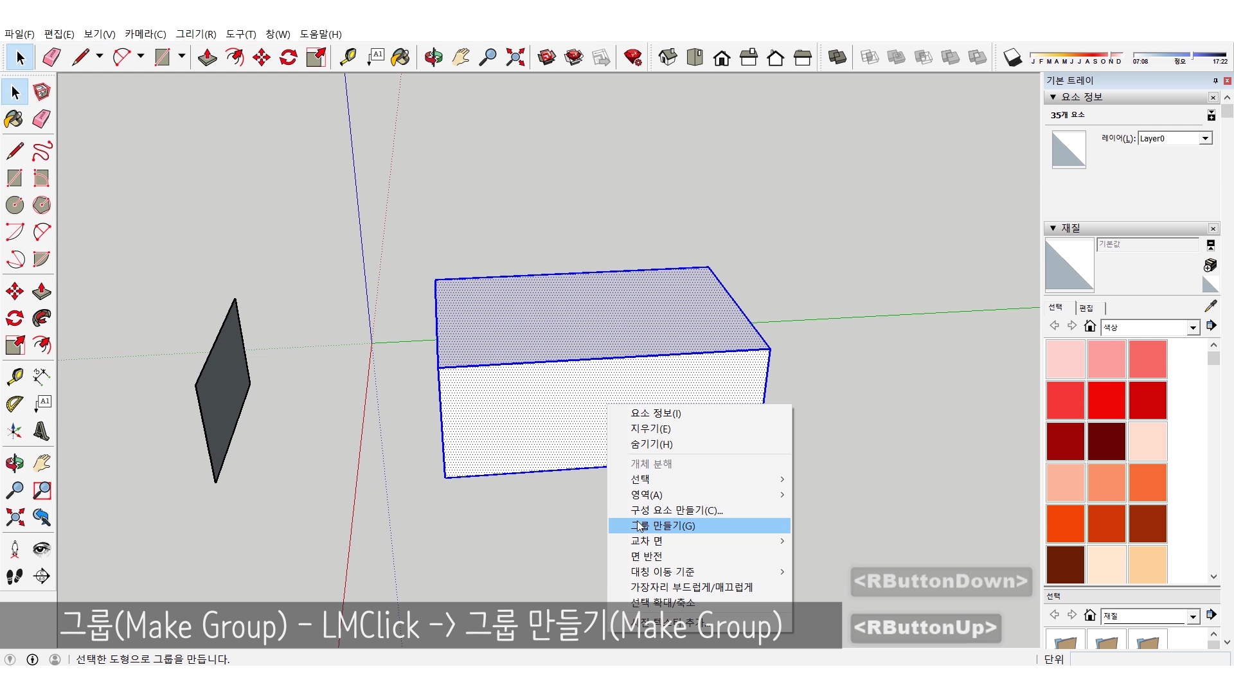
Task: Click the Tape Measure tool icon
Action: (348, 58)
